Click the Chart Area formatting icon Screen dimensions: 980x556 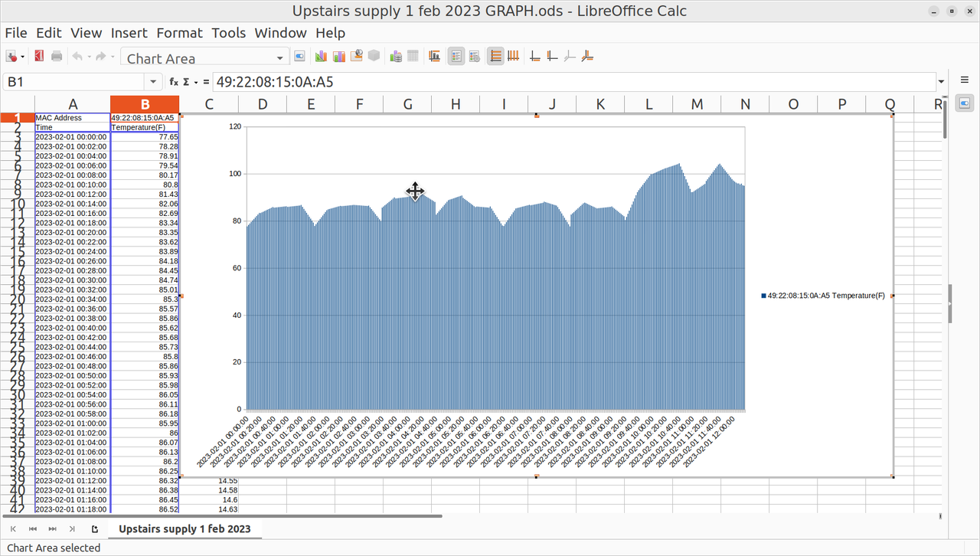click(338, 56)
